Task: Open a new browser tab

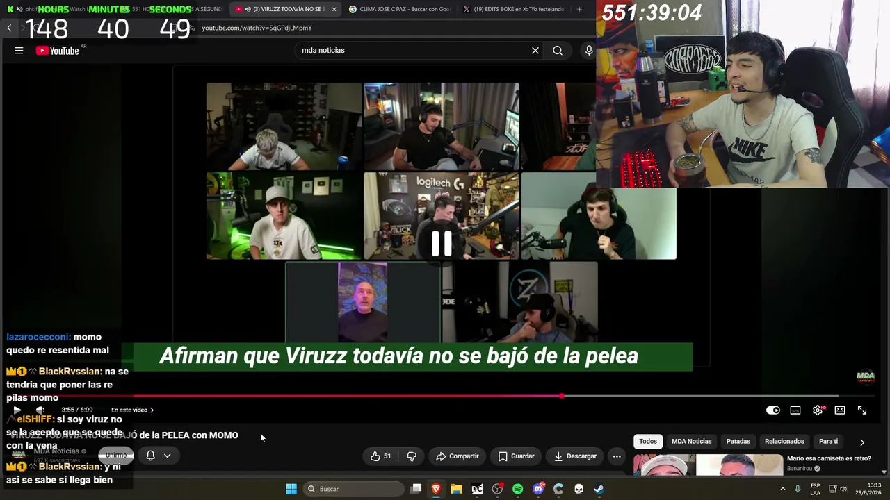Action: coord(579,9)
